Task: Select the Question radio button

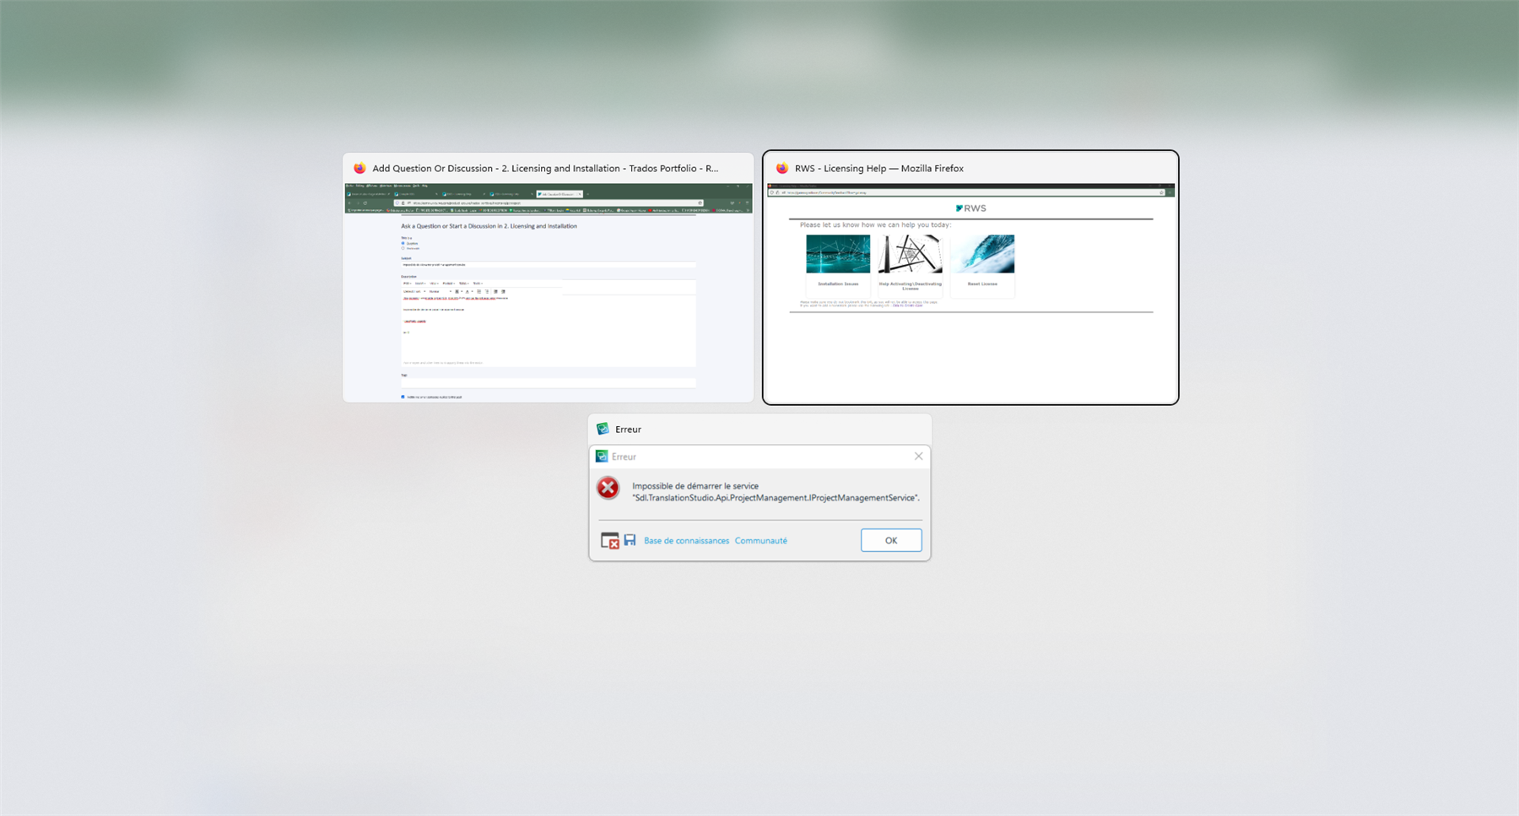Action: [x=403, y=243]
